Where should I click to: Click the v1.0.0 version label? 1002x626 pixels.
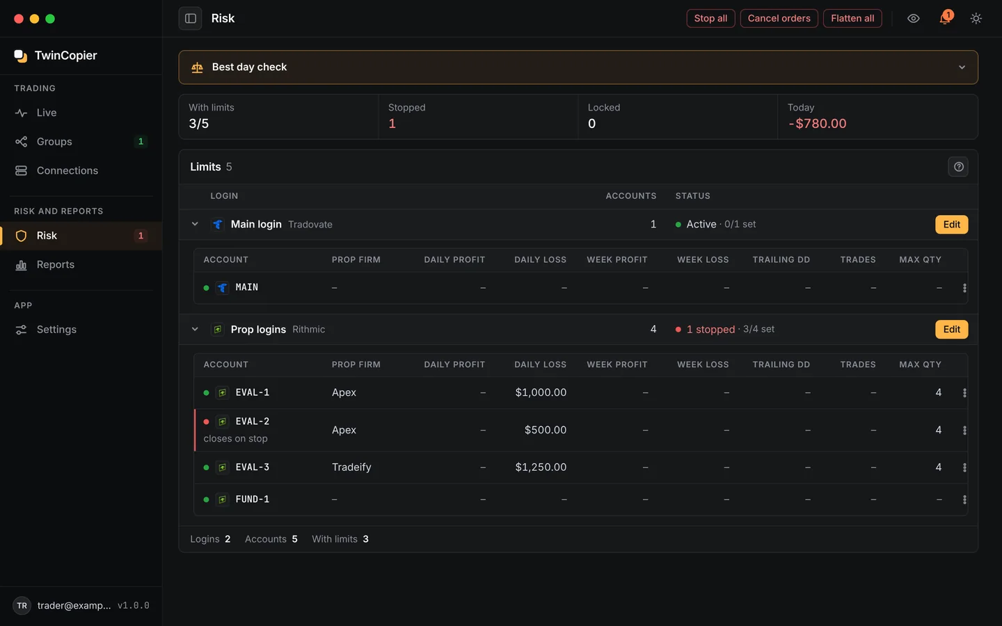[x=134, y=606]
